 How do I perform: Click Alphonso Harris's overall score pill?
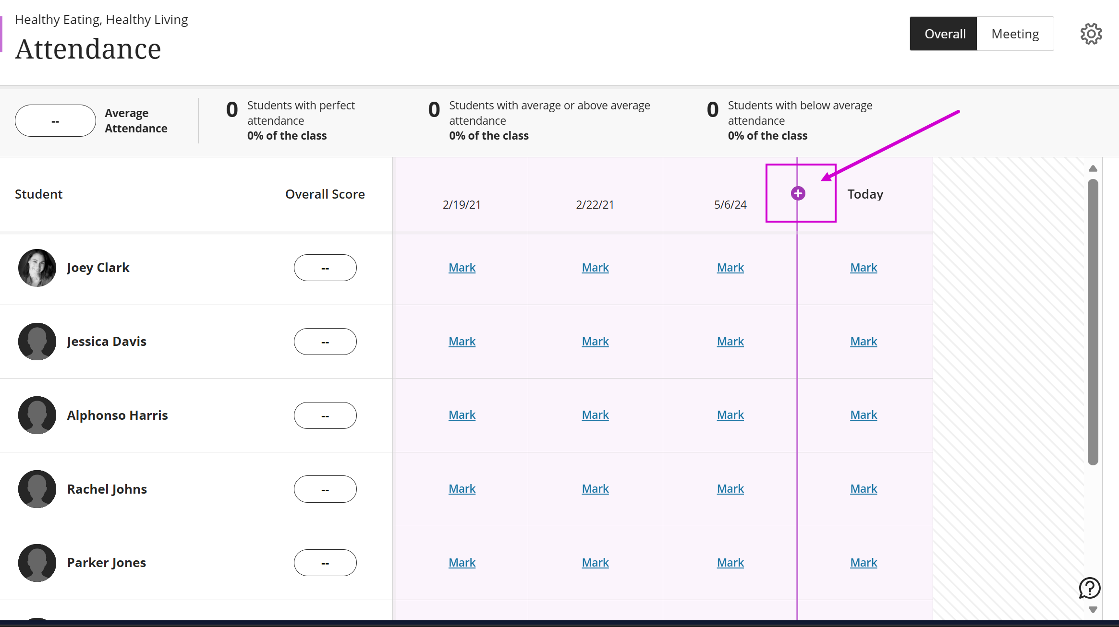pos(325,415)
